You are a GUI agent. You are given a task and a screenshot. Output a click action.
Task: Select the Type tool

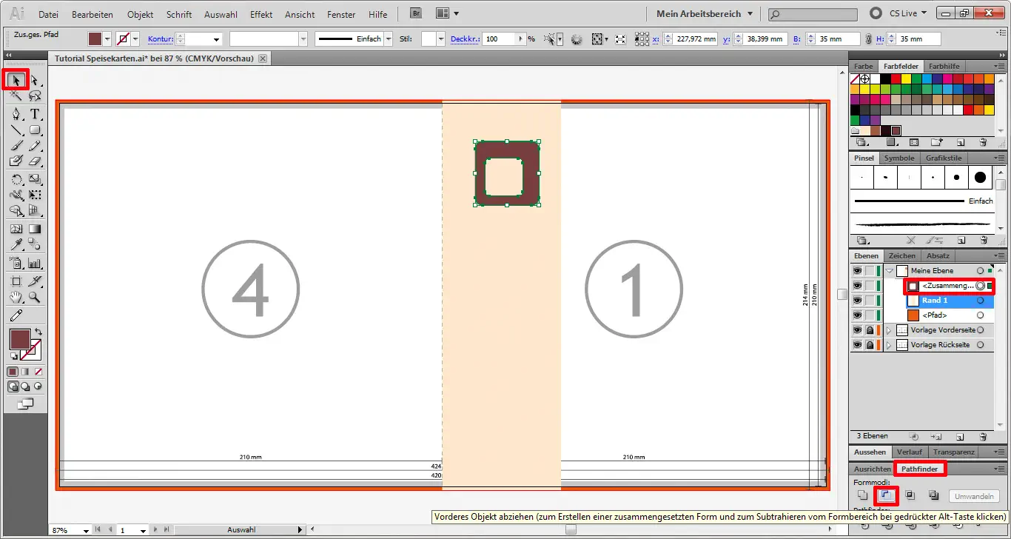click(34, 114)
